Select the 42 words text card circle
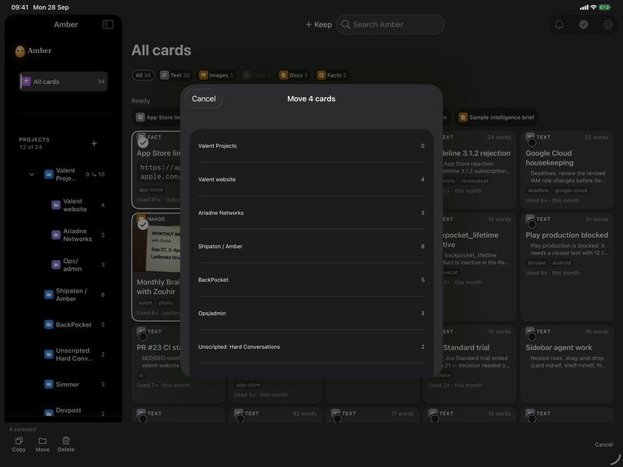623x467 pixels. [x=240, y=418]
